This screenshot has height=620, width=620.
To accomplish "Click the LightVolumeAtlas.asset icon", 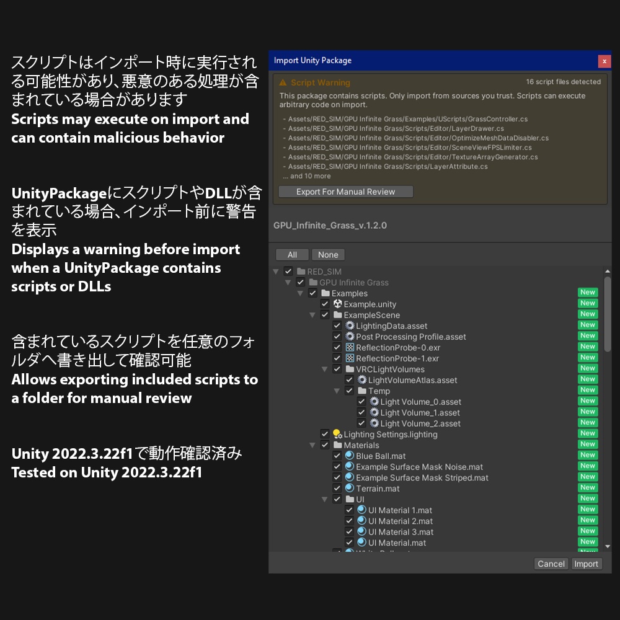I will (362, 379).
